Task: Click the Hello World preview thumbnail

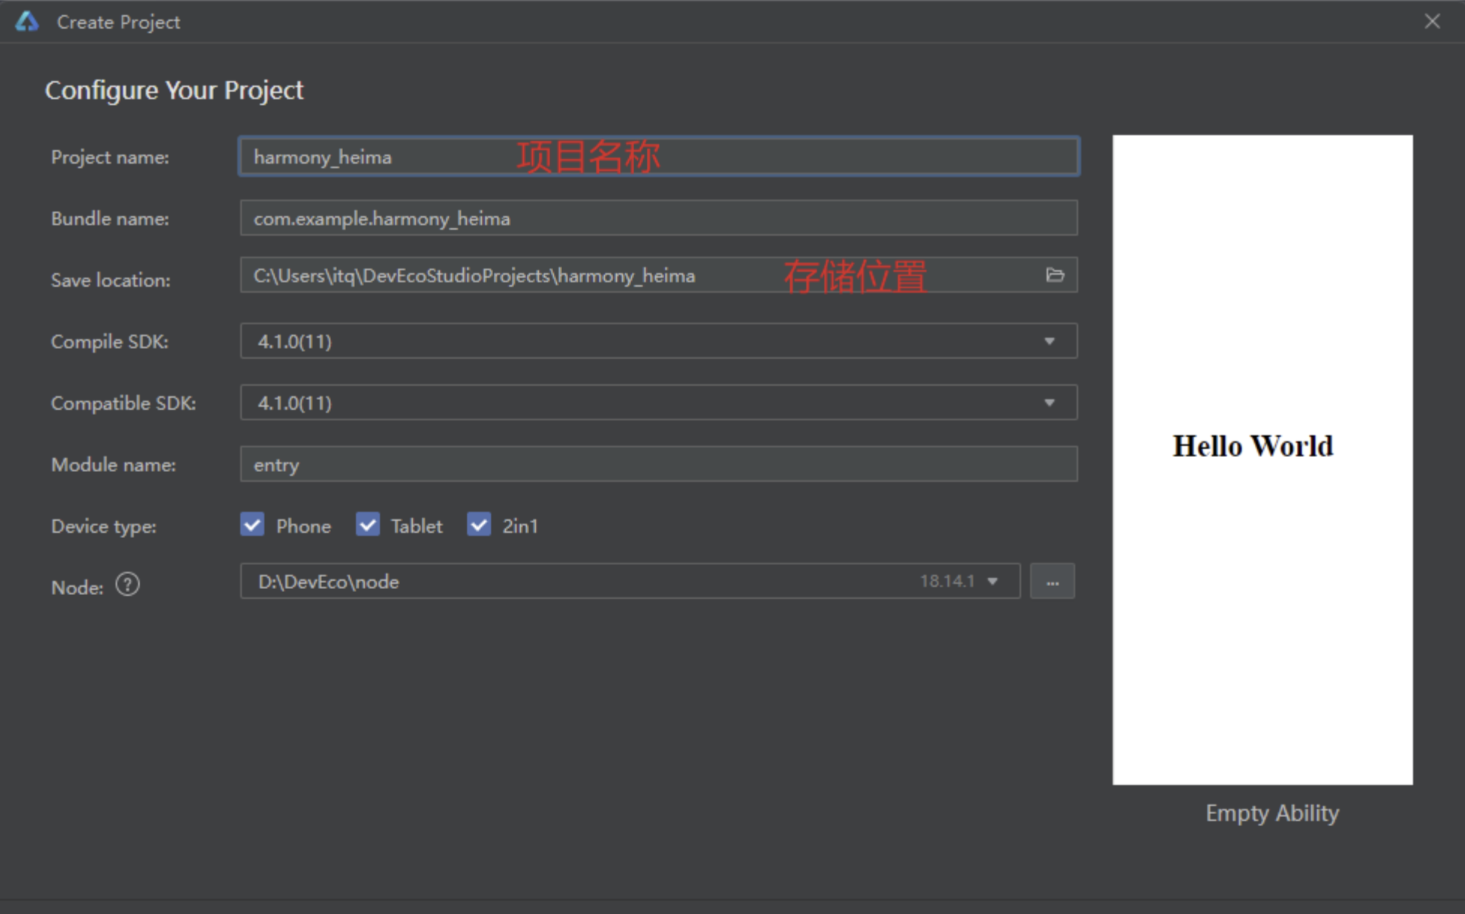Action: point(1262,460)
